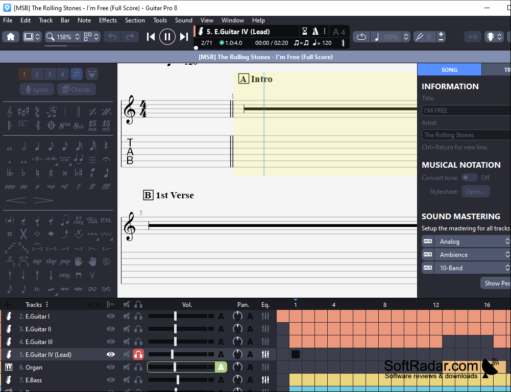Adjust the E.Guitar II pan knob
This screenshot has width=511, height=392.
click(237, 329)
